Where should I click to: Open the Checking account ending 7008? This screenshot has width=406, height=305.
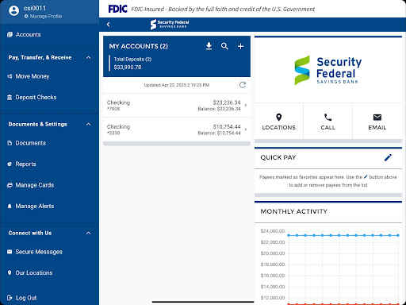click(177, 106)
